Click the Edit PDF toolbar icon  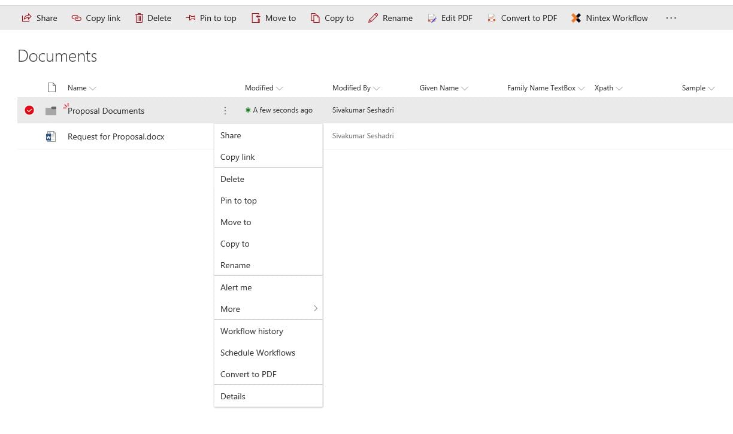[x=432, y=18]
